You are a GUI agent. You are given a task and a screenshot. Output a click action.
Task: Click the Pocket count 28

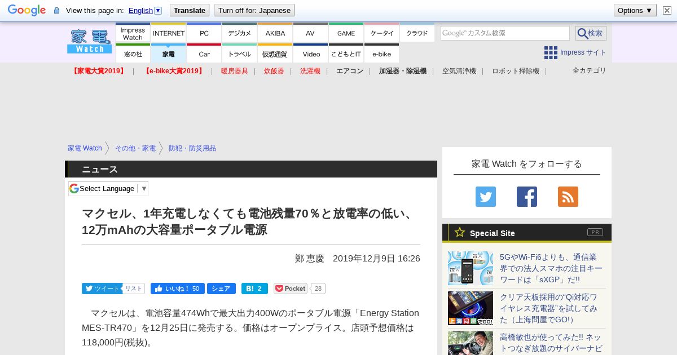318,289
